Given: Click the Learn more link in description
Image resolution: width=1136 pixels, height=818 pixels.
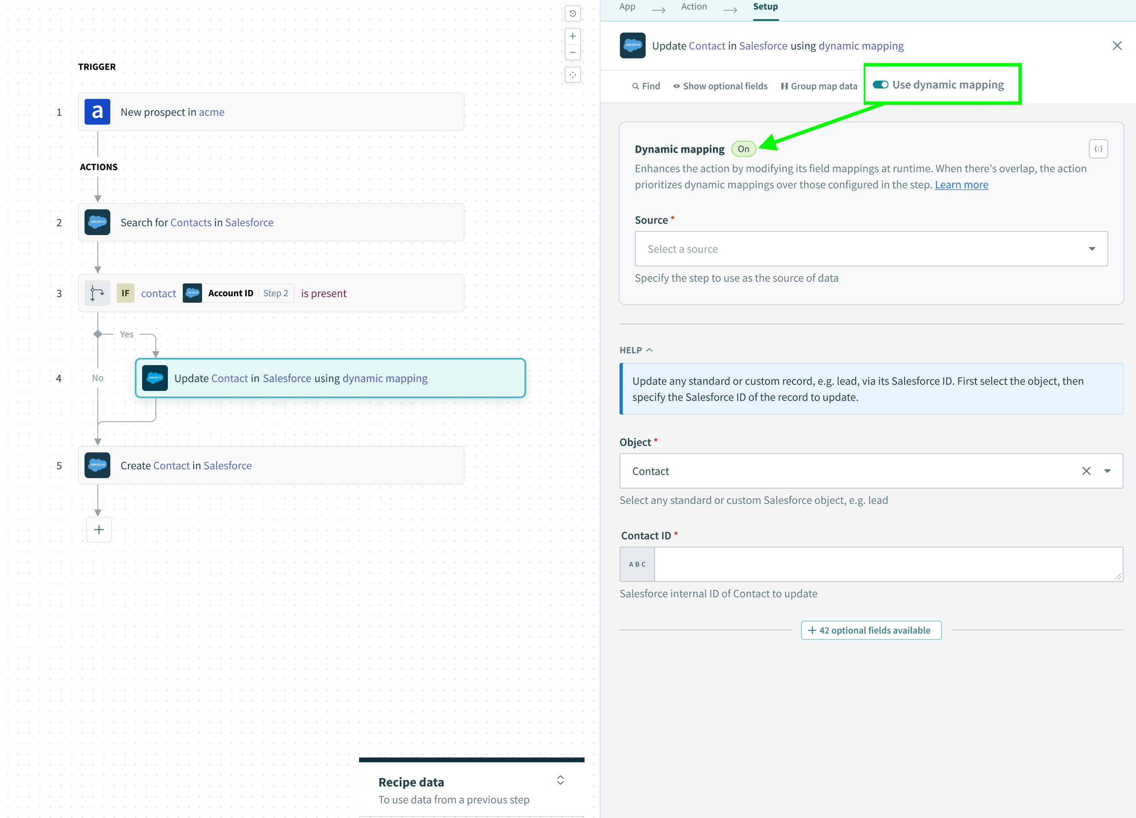Looking at the screenshot, I should click(964, 184).
